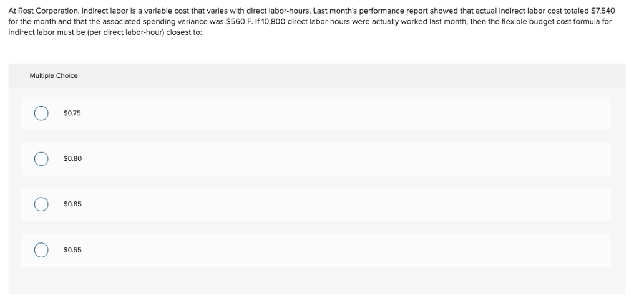The width and height of the screenshot is (639, 301).
Task: Mark the $0.85 radio button
Action: click(x=41, y=204)
